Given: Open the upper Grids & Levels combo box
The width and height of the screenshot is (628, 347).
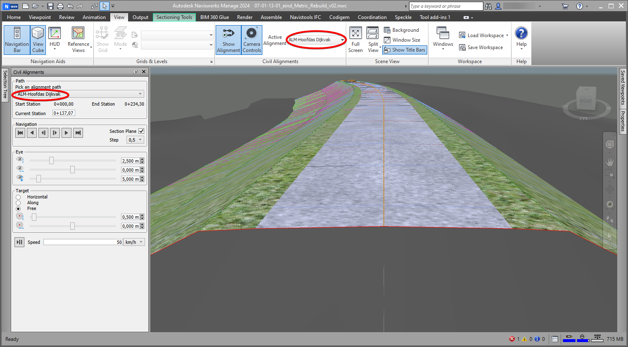Looking at the screenshot, I should pos(177,35).
